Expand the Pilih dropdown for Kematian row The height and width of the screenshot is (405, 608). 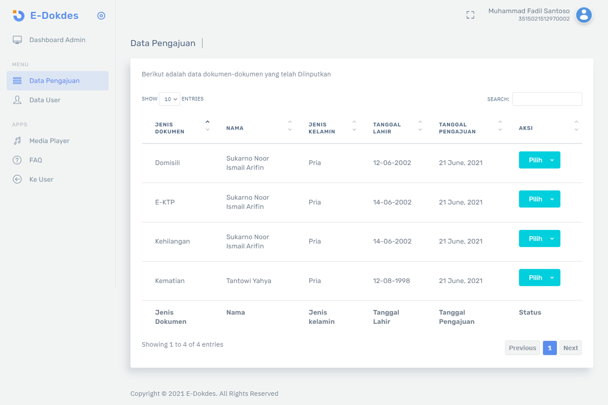539,278
